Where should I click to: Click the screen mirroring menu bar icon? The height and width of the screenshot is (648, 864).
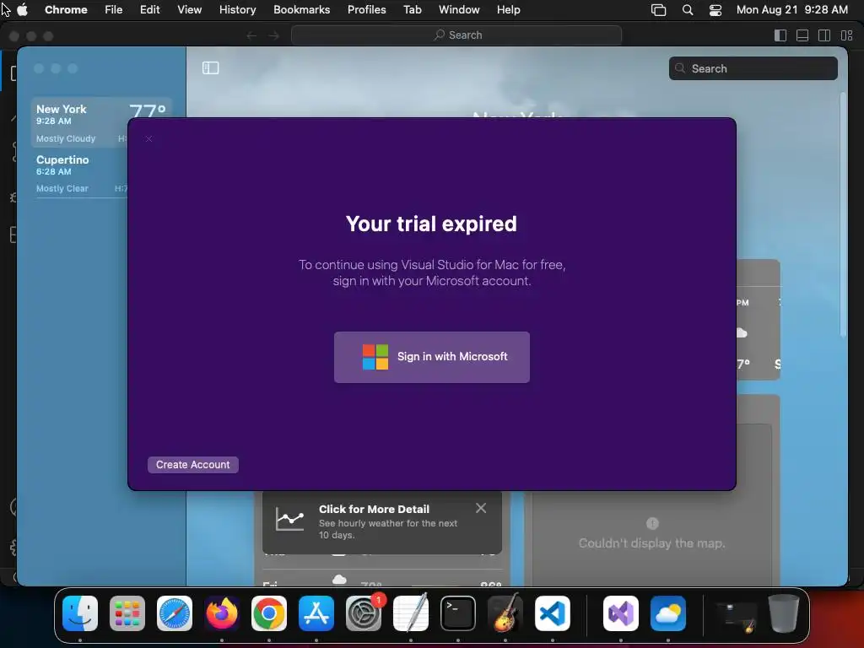658,10
